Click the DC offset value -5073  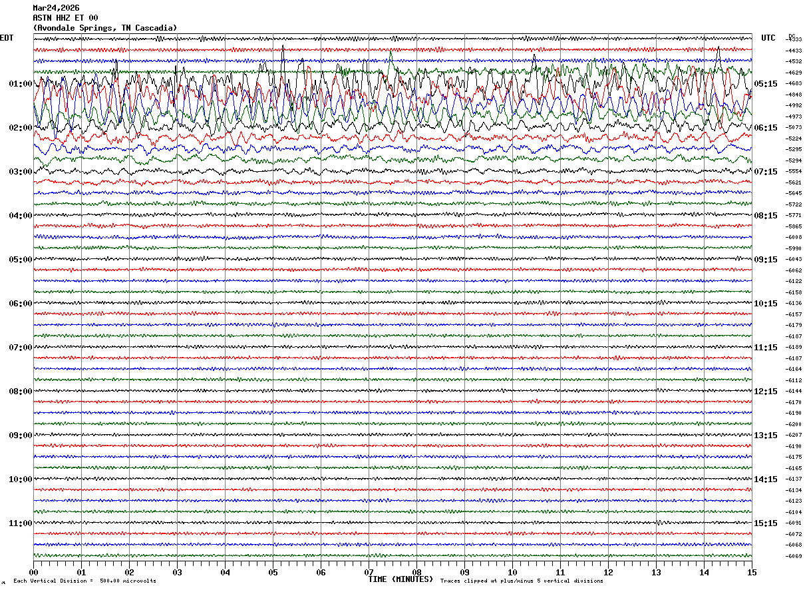[794, 127]
